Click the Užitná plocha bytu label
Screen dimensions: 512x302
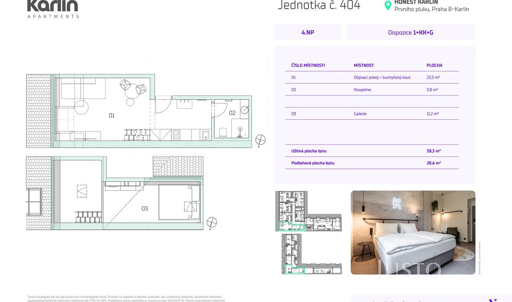[x=309, y=151]
